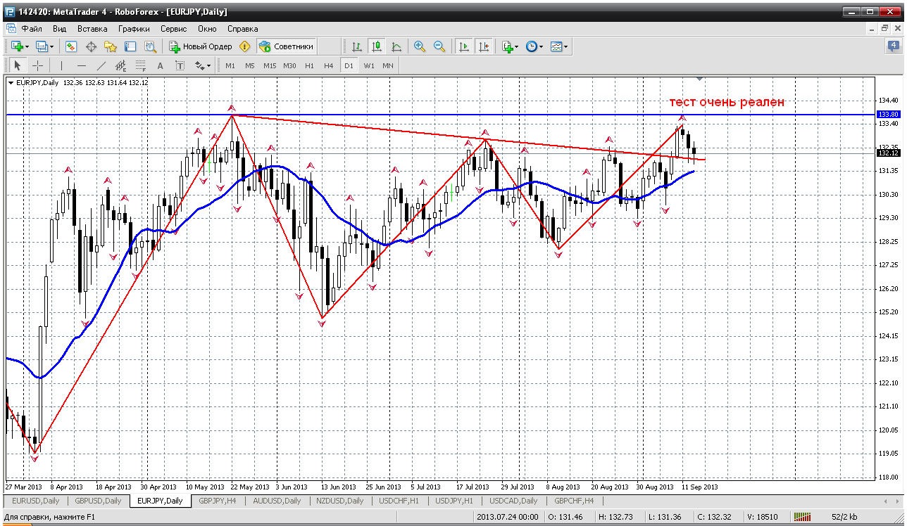Image resolution: width=907 pixels, height=526 pixels.
Task: Switch to the USDCHF,H1 chart tab
Action: [400, 501]
